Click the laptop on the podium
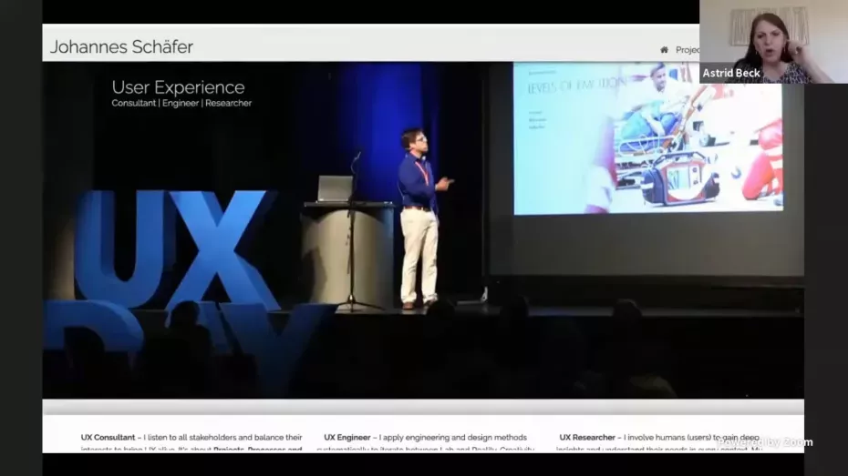Image resolution: width=848 pixels, height=476 pixels. tap(335, 188)
